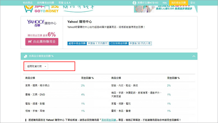Screen dimensions: 218x123
Task: Click 登出 to log out
Action: pyautogui.click(x=193, y=3)
